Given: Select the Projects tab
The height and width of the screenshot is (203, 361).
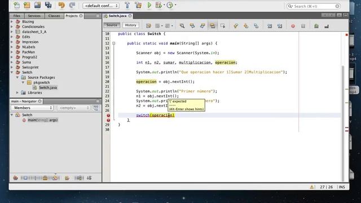Looking at the screenshot, I should point(72,16).
